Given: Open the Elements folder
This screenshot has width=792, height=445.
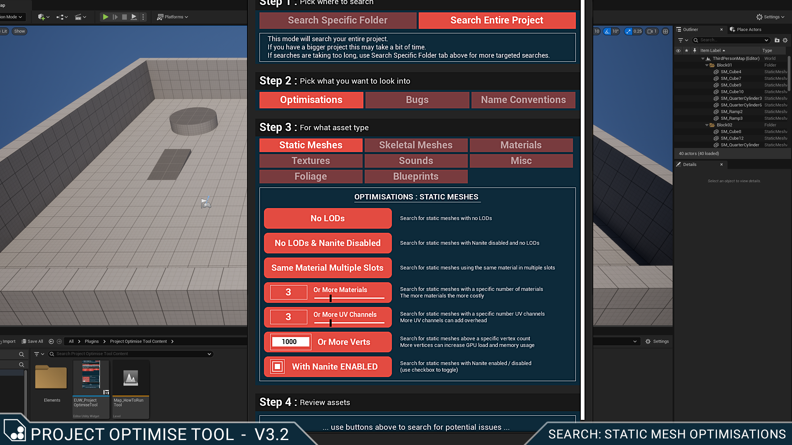Looking at the screenshot, I should [51, 382].
